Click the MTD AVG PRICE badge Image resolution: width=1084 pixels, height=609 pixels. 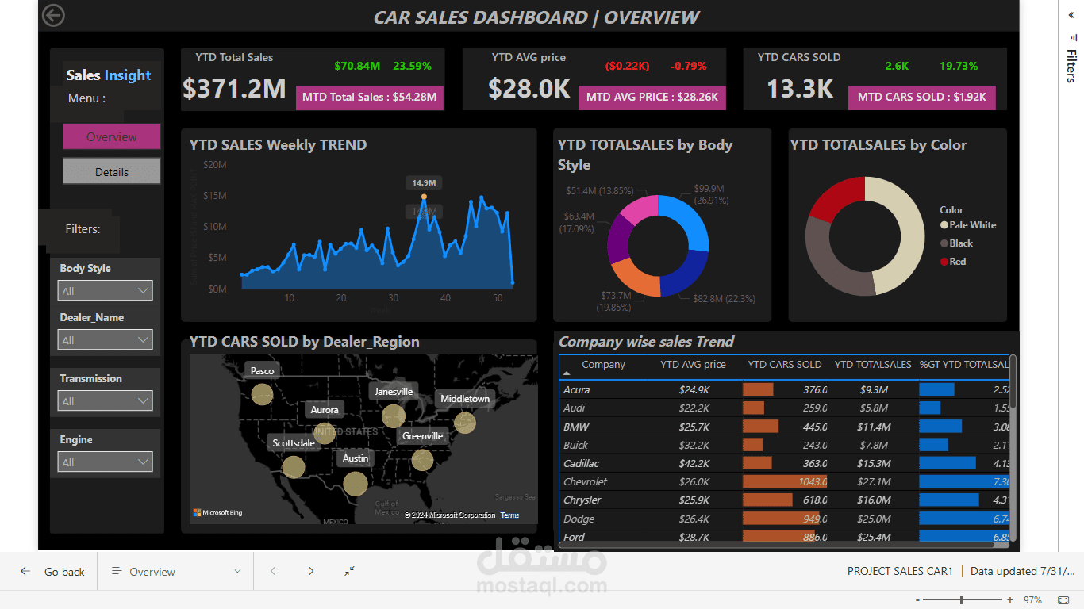point(652,98)
